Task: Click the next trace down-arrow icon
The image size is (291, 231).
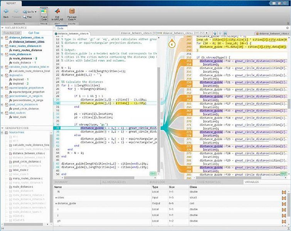Action: (x=220, y=33)
